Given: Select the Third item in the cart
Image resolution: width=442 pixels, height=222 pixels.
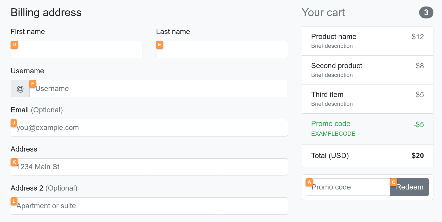Looking at the screenshot, I should click(x=327, y=95).
